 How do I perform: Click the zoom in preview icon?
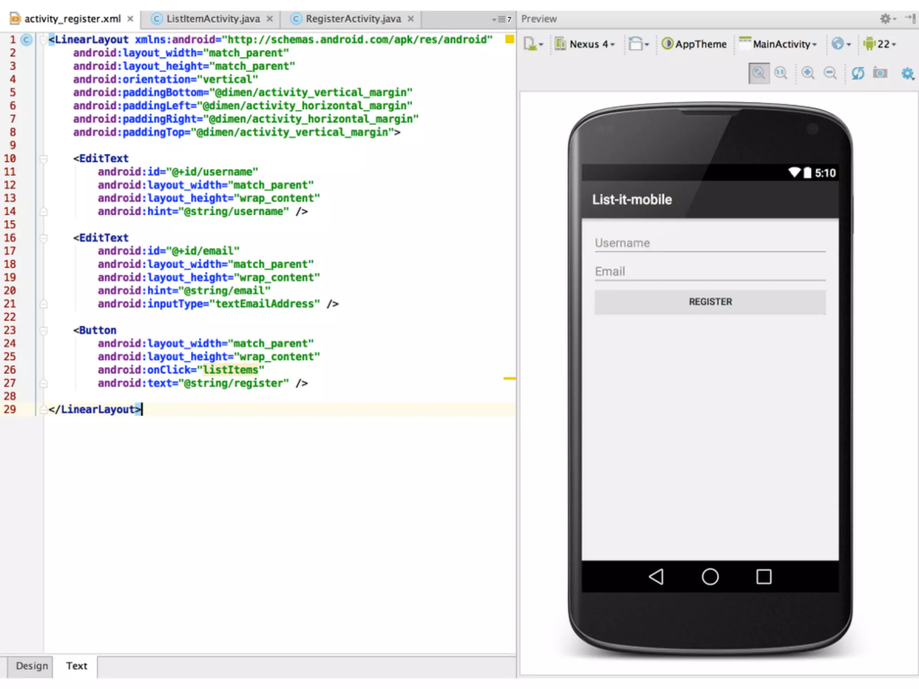coord(808,73)
